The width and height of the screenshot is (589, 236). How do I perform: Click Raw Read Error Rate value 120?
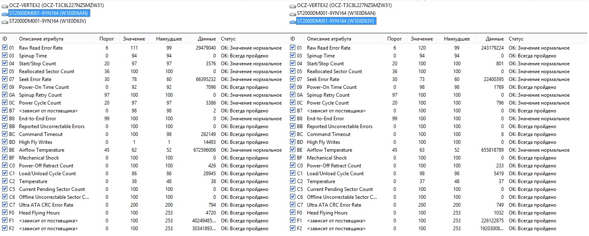[422, 48]
